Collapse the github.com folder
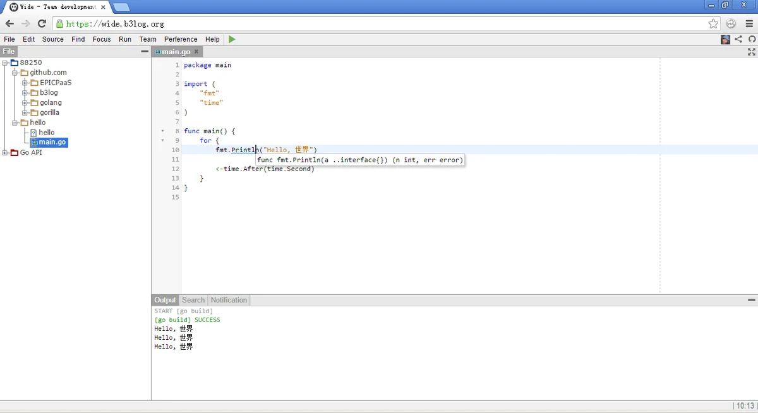The width and height of the screenshot is (758, 413). (15, 73)
